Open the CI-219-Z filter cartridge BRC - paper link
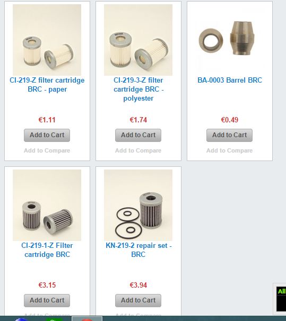This screenshot has width=286, height=321. click(47, 85)
